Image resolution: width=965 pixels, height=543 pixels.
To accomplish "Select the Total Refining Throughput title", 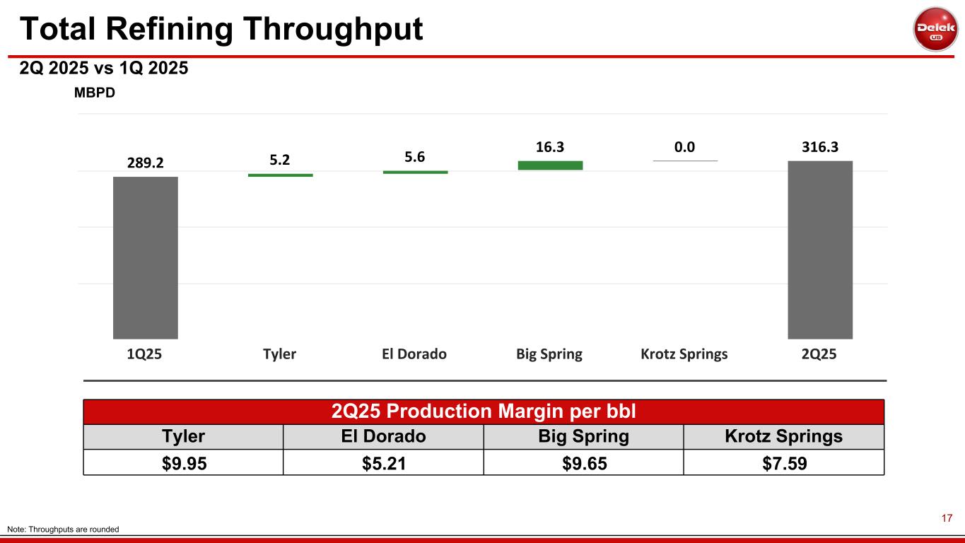I will tap(221, 29).
